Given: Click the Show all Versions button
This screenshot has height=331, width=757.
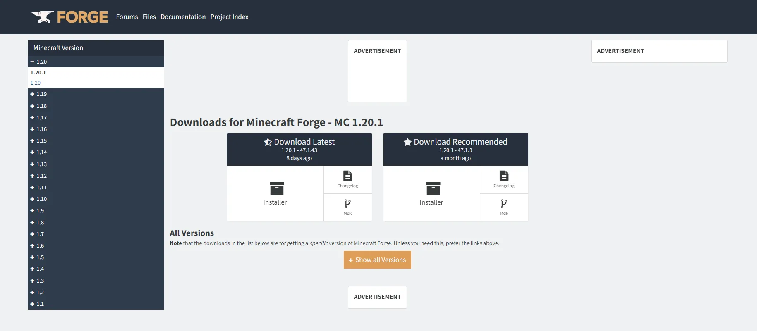Looking at the screenshot, I should pos(377,260).
